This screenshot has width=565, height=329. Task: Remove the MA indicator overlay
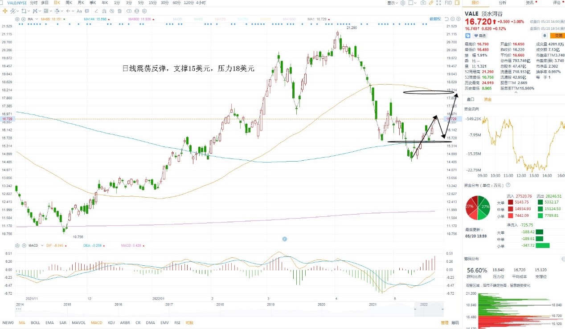(x=23, y=19)
